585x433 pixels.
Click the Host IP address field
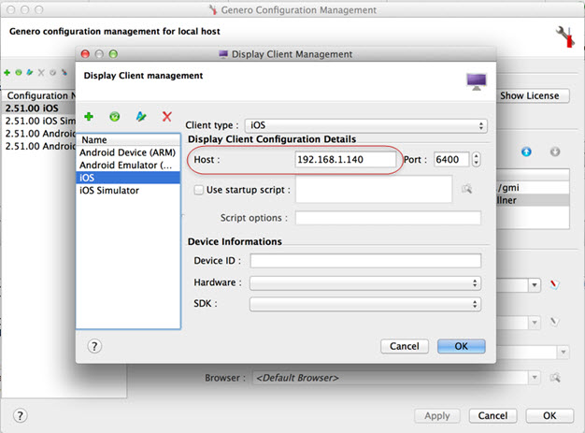(x=346, y=160)
